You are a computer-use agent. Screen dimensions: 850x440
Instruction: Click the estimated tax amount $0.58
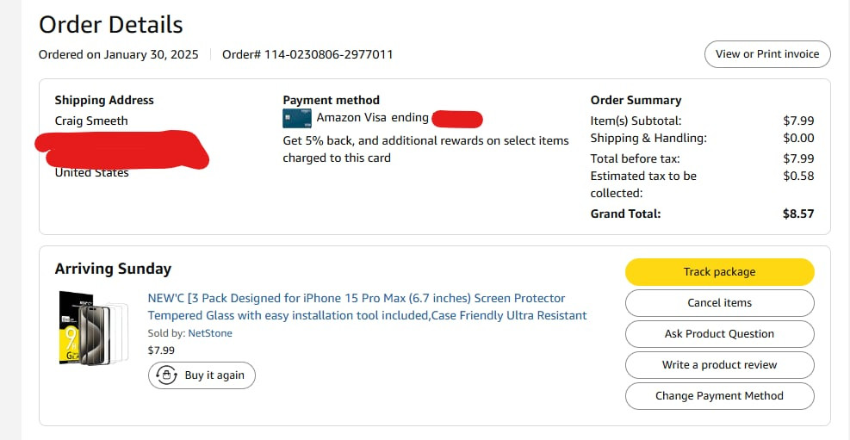point(798,176)
